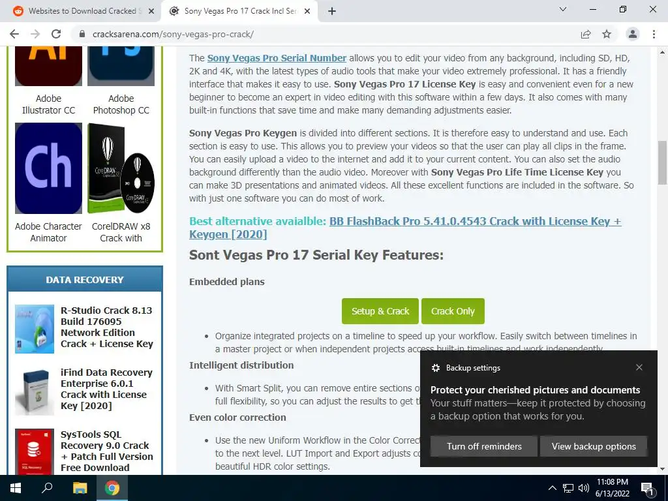This screenshot has height=501, width=668.
Task: Click the Adobe Character Animator caption link
Action: tap(48, 232)
